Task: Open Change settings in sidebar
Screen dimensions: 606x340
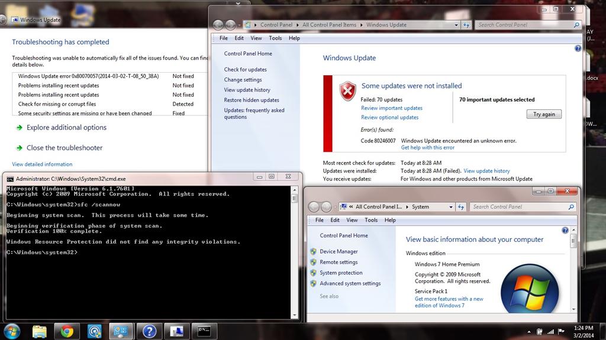Action: pyautogui.click(x=243, y=80)
